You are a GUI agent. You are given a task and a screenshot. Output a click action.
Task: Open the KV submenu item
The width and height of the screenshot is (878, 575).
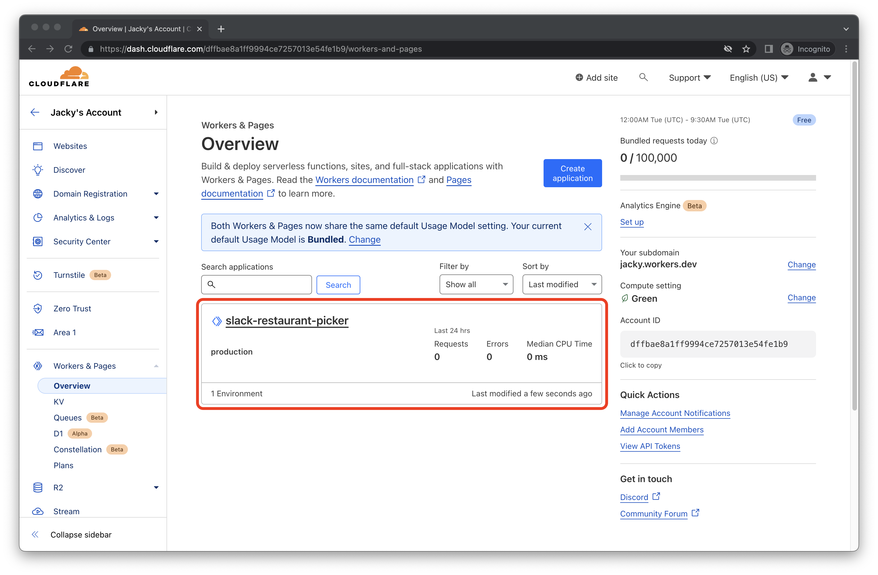59,402
